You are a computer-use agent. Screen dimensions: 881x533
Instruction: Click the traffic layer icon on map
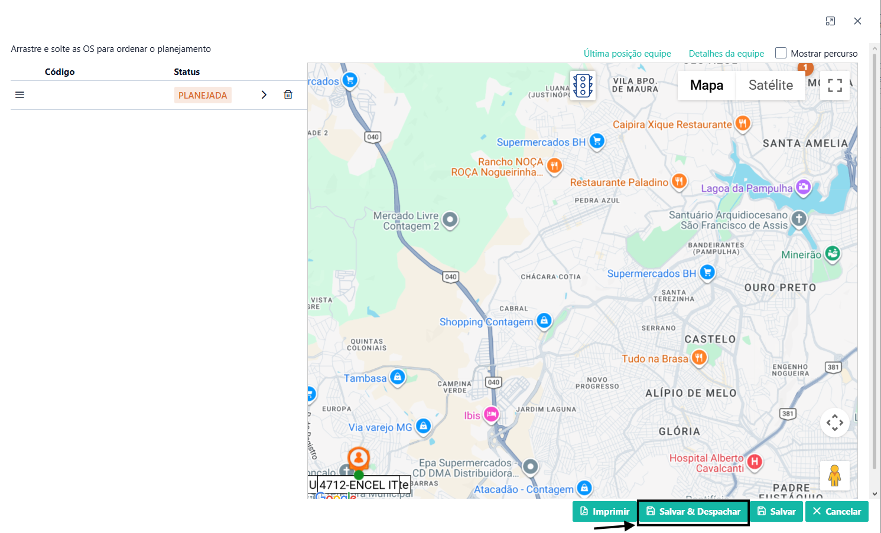point(583,86)
